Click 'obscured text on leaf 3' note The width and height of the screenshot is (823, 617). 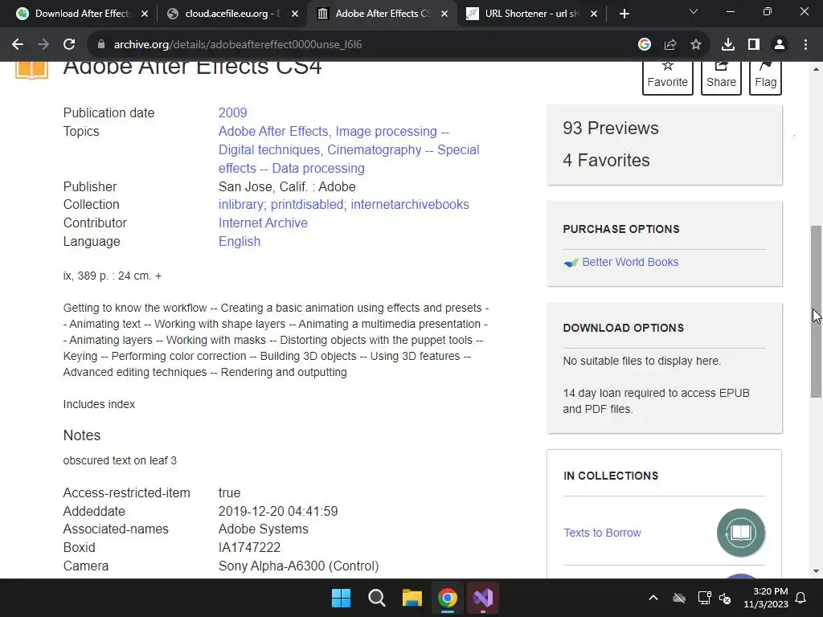click(x=120, y=460)
